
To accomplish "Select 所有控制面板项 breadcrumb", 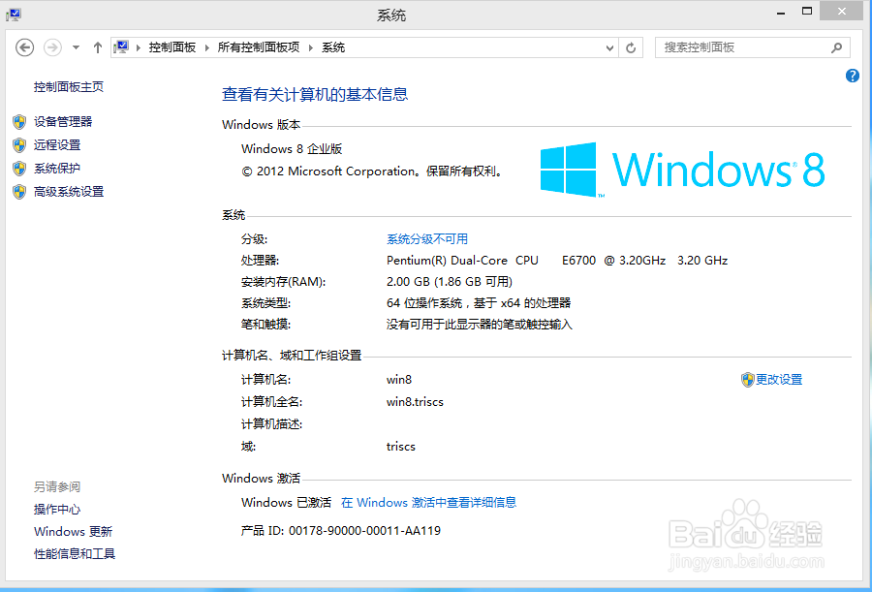I will click(259, 47).
